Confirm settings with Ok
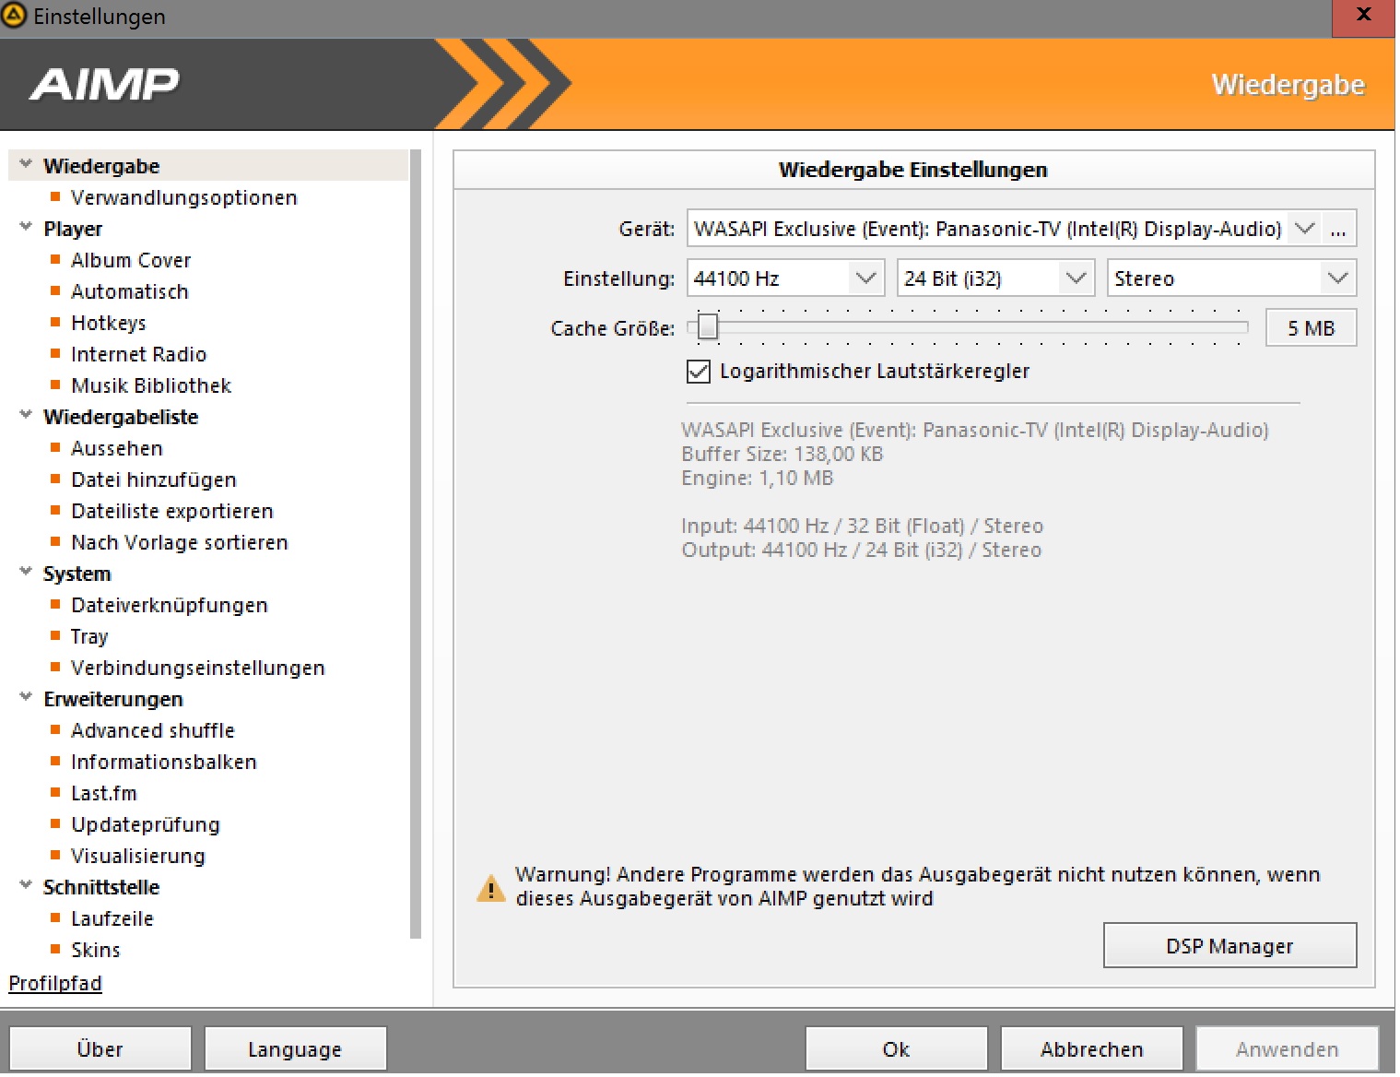The width and height of the screenshot is (1400, 1077). coord(896,1049)
